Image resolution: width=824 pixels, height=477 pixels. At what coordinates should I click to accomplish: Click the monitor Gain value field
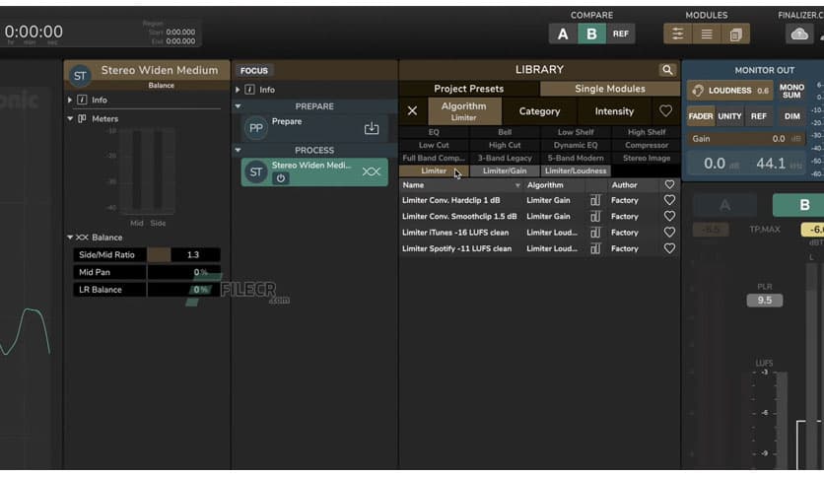tap(746, 139)
